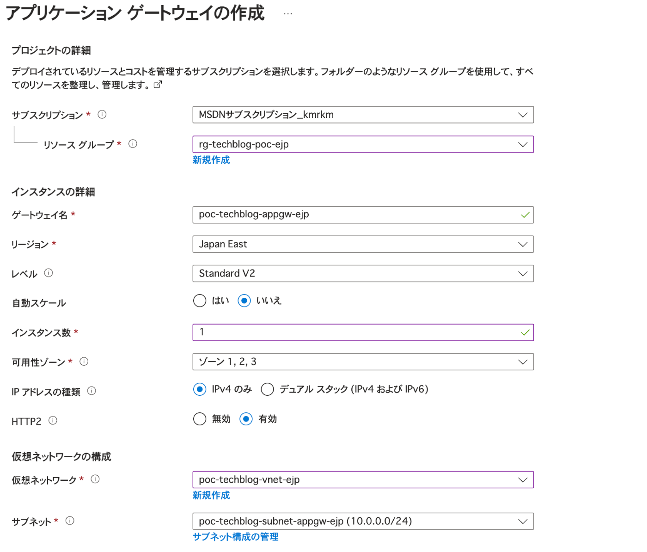Viewport: 647px width, 552px height.
Task: Open サブネット構成の管理 link
Action: 235,537
